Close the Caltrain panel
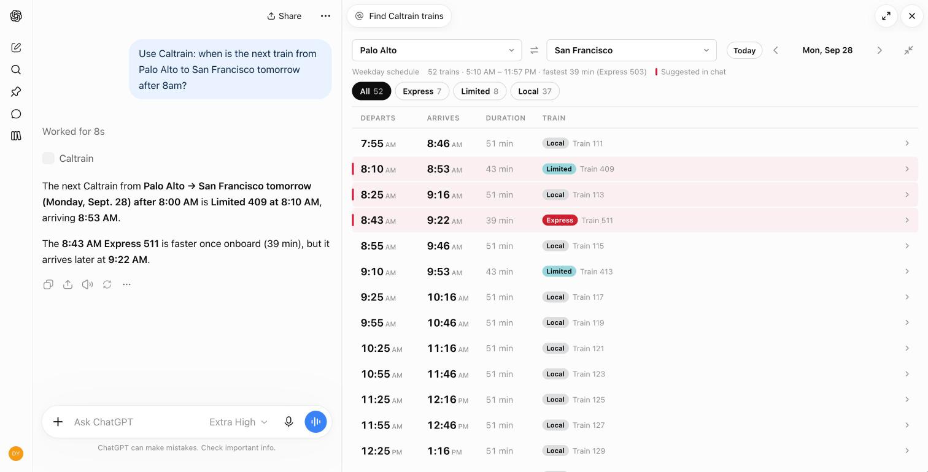The height and width of the screenshot is (472, 928). tap(912, 16)
